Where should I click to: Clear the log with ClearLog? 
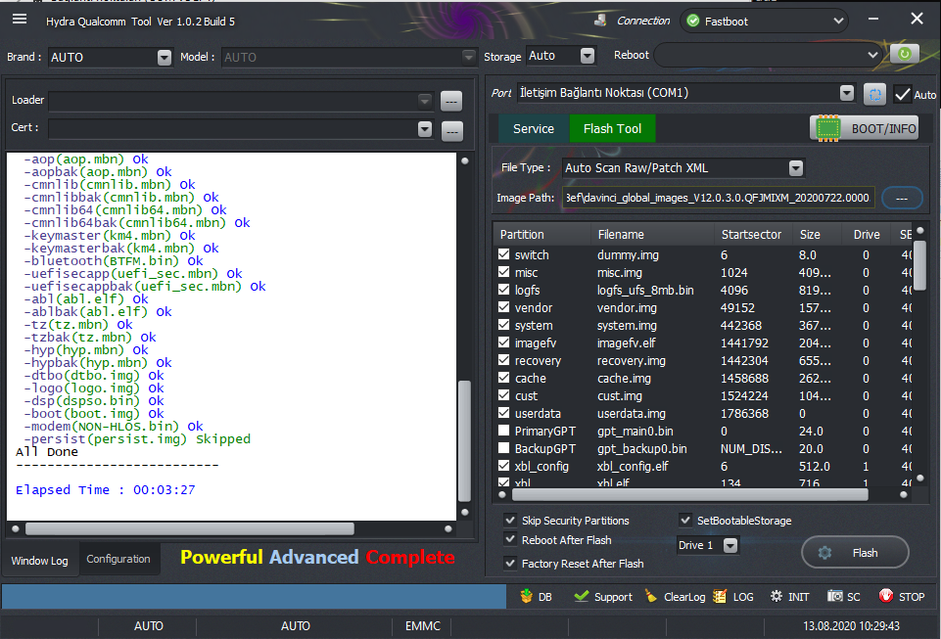coord(675,596)
